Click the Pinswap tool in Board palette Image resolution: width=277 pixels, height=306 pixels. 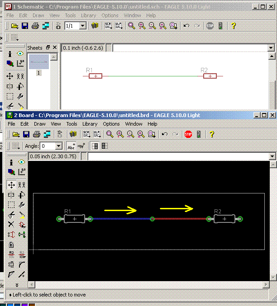coord(11,235)
